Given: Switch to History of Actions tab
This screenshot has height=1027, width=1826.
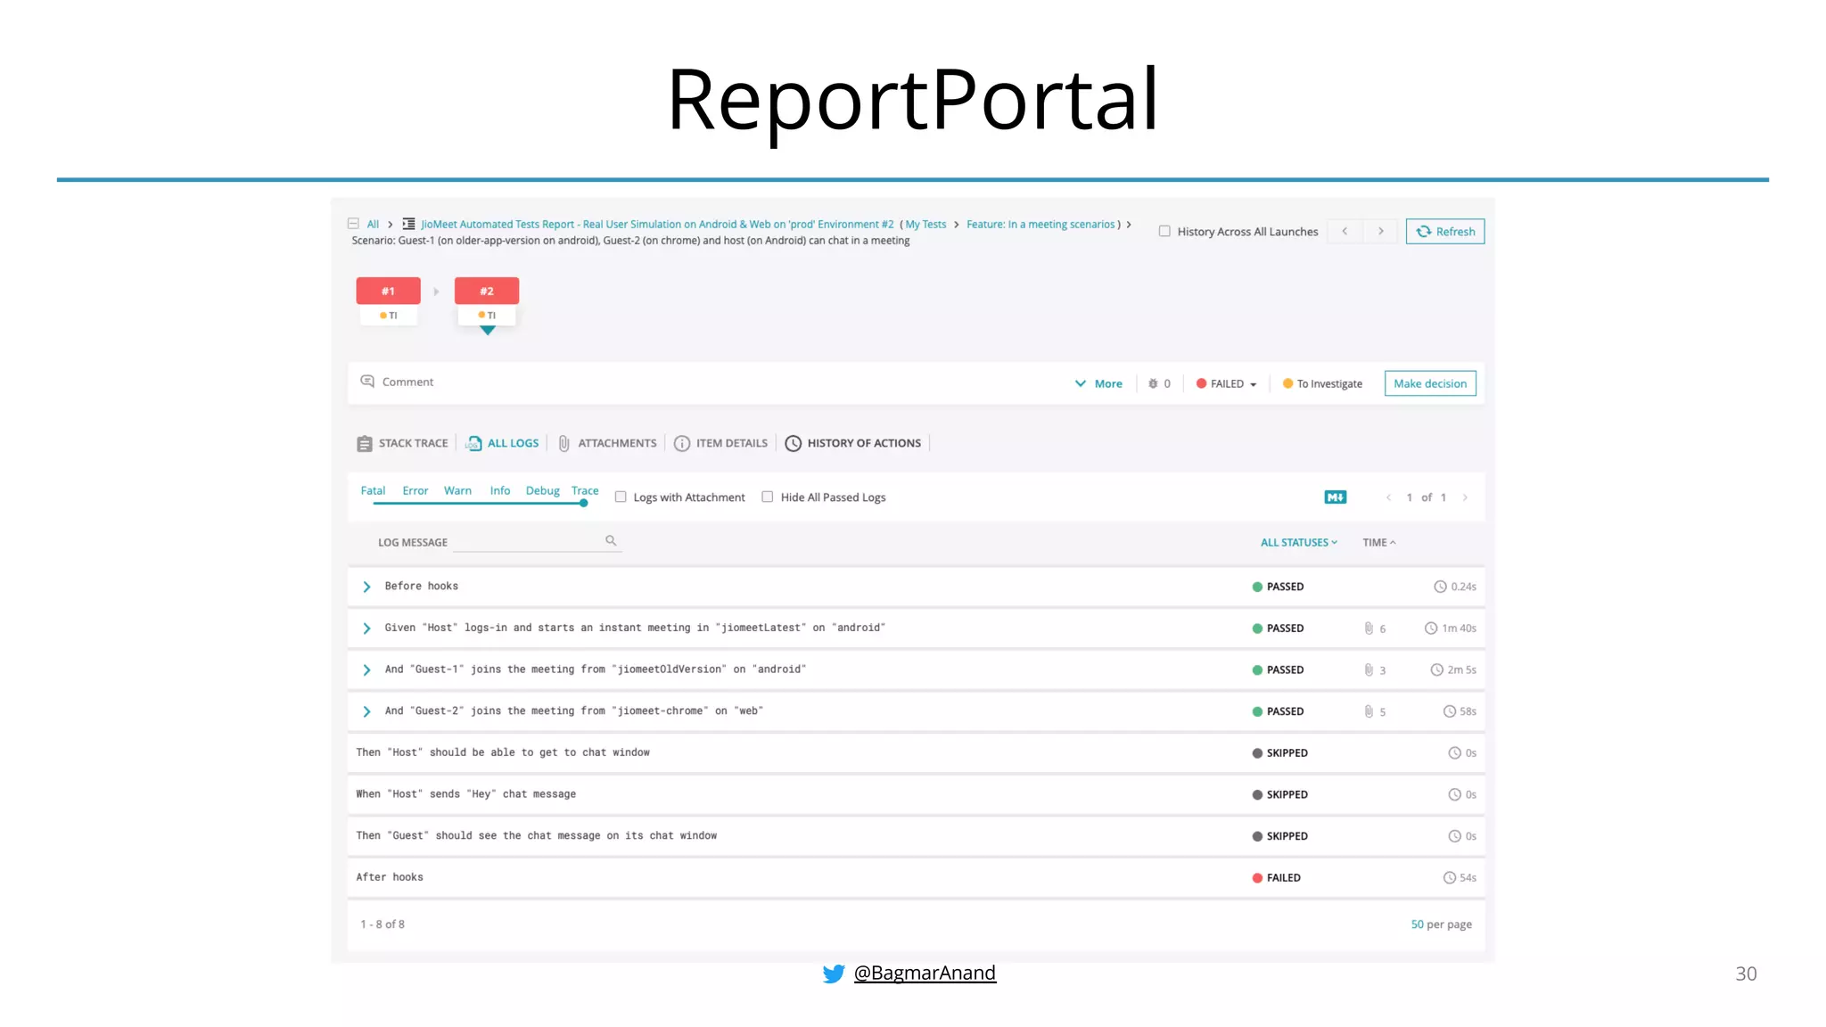Looking at the screenshot, I should click(x=852, y=443).
